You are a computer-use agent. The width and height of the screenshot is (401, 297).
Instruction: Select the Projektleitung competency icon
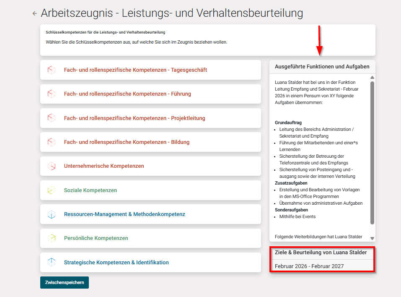click(x=52, y=118)
